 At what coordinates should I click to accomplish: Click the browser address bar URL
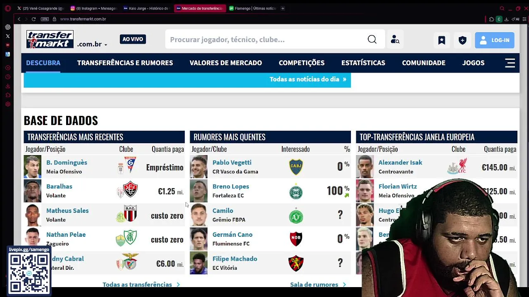(83, 19)
